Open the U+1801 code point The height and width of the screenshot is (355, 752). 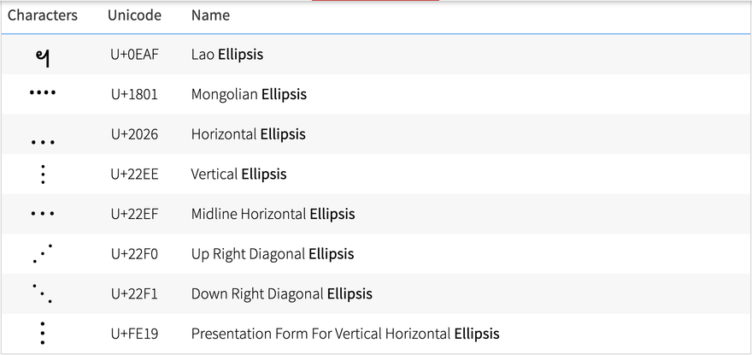coord(134,94)
